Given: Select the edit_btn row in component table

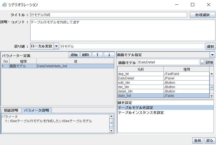Looking at the screenshot, I should point(140,83).
